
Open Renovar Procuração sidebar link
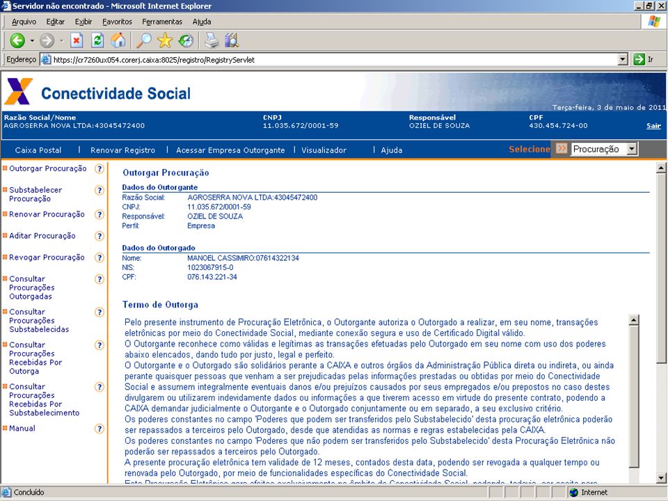[47, 214]
